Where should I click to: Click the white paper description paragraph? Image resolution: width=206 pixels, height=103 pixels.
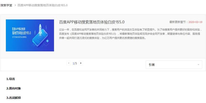pyautogui.click(x=131, y=34)
